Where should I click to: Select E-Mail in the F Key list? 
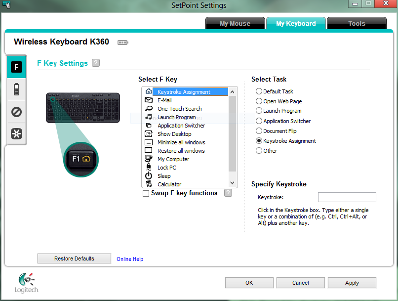164,100
